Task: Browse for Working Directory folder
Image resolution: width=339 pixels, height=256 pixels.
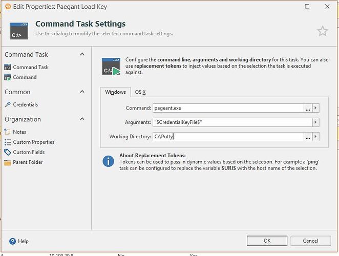Action: click(307, 137)
